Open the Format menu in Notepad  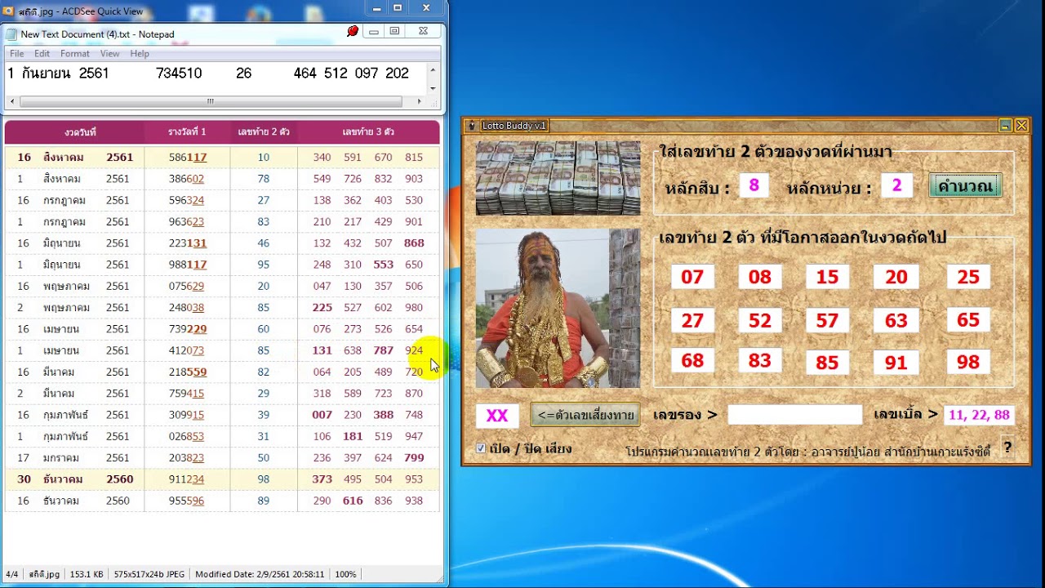point(74,53)
